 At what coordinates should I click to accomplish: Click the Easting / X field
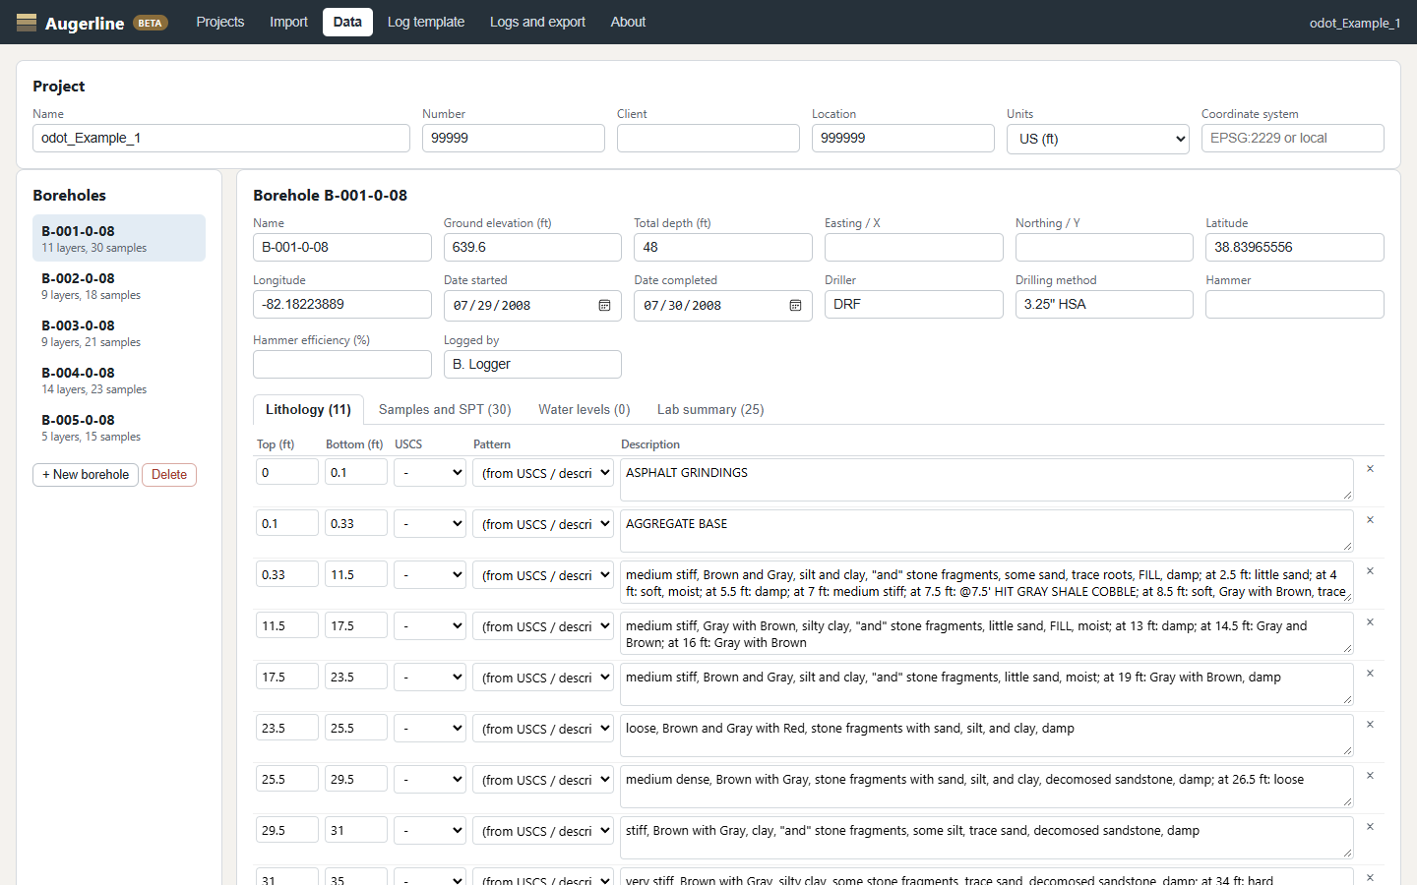(914, 247)
